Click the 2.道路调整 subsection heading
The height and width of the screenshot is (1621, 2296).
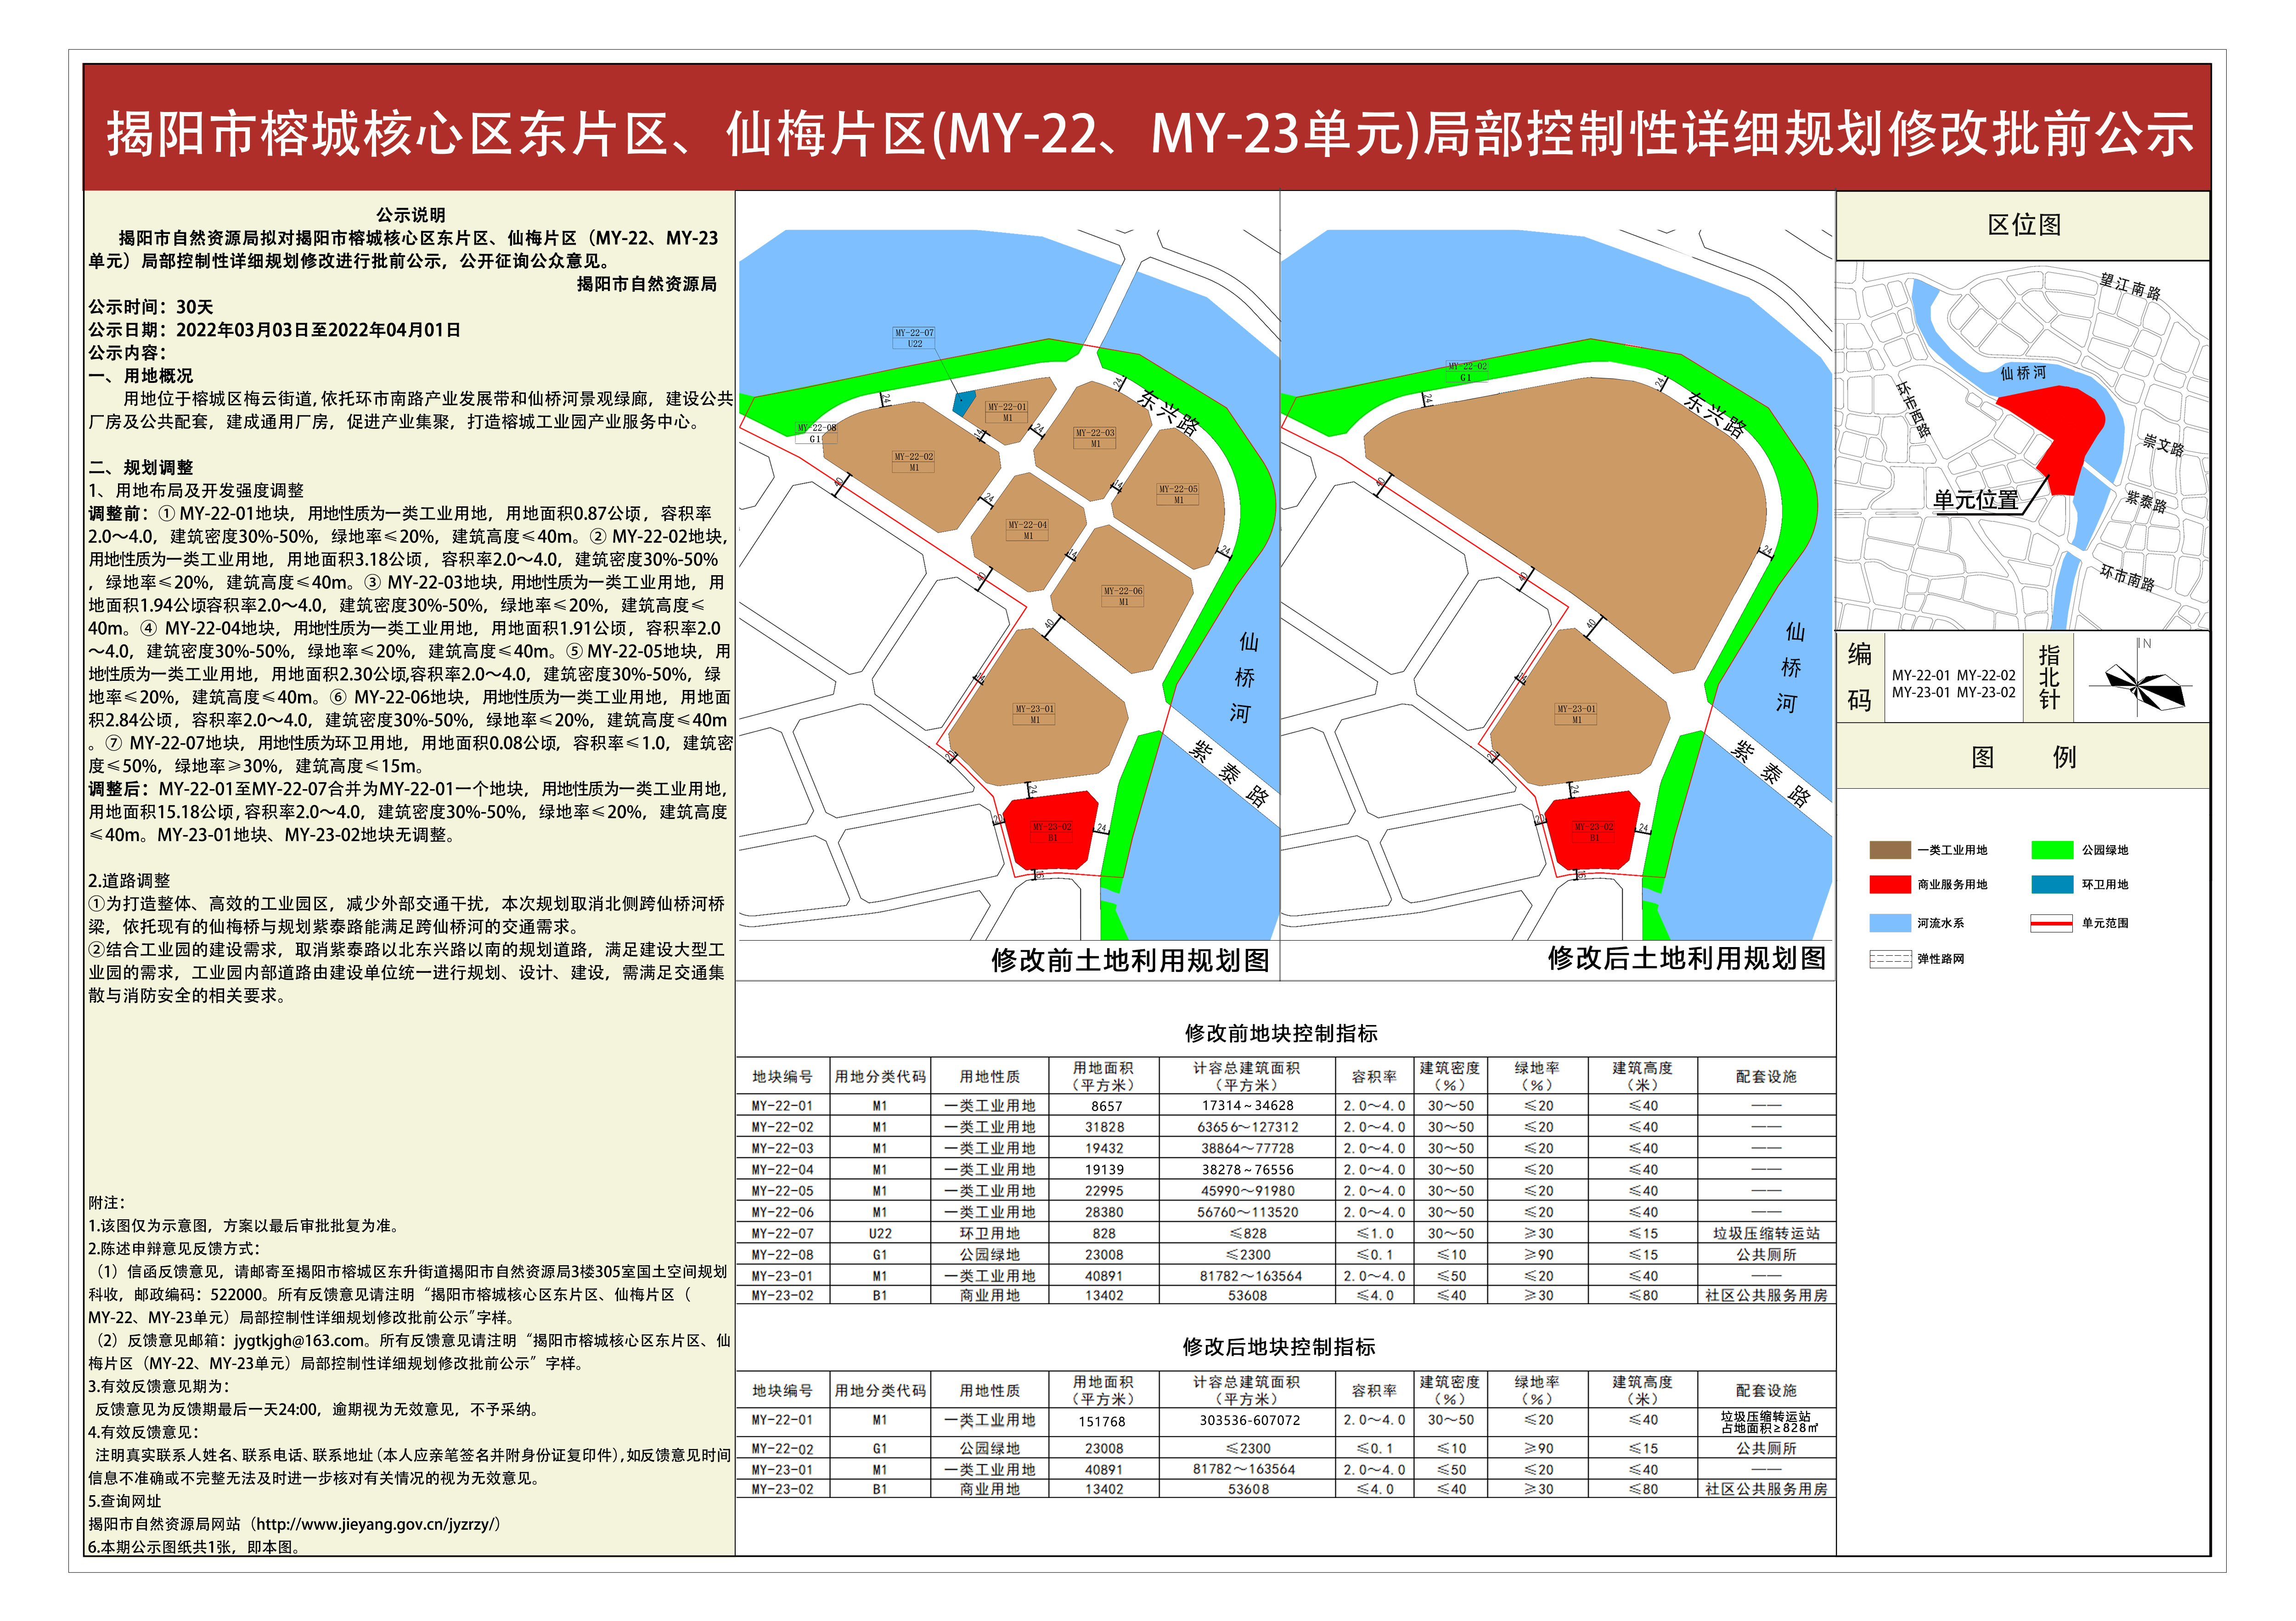click(x=129, y=881)
